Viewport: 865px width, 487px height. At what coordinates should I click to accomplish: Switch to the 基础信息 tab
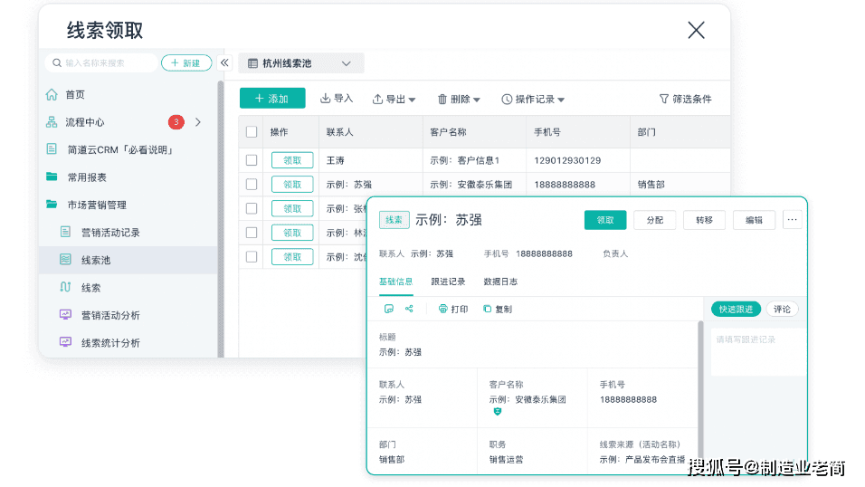[x=395, y=282]
